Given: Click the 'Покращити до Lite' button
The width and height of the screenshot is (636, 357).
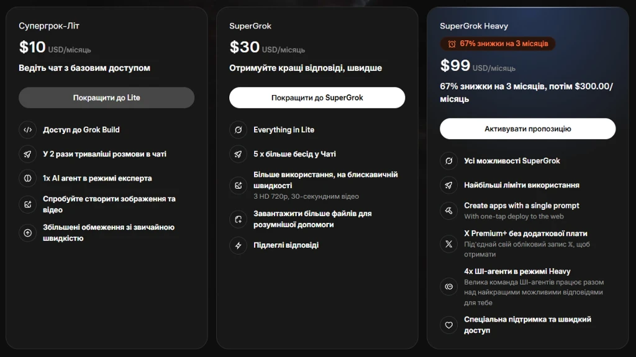Looking at the screenshot, I should point(106,97).
